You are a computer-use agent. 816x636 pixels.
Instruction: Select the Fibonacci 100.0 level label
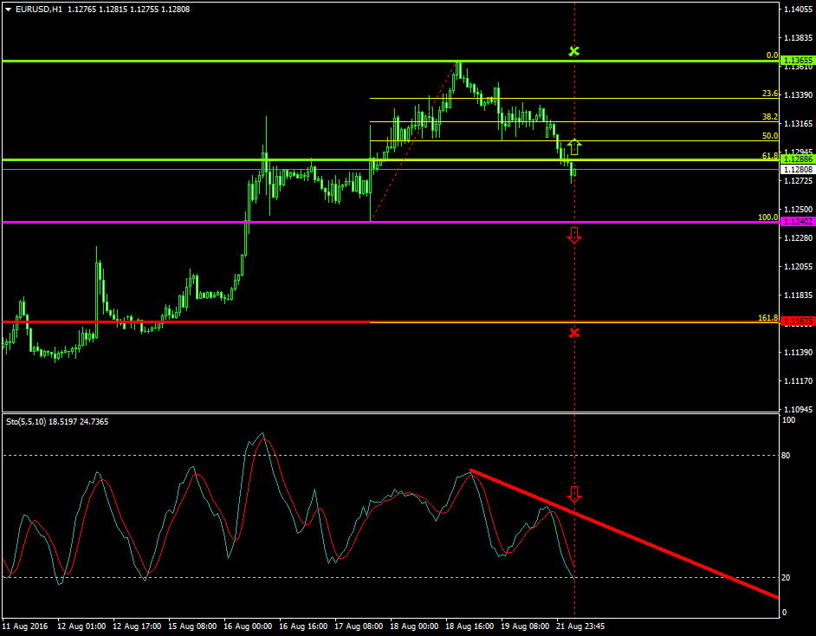coord(767,217)
